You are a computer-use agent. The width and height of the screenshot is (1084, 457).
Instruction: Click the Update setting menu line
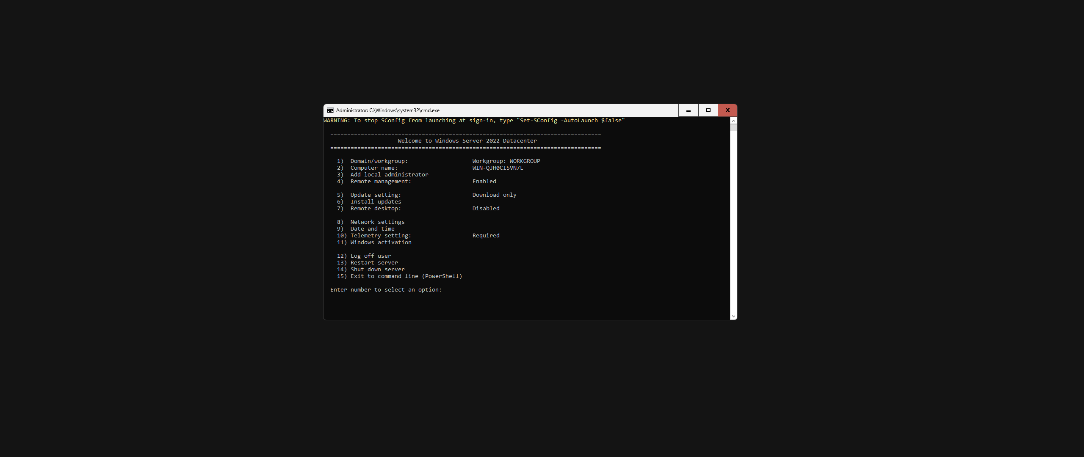click(x=375, y=195)
